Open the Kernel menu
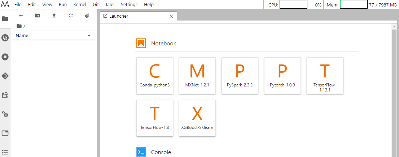Viewport: 399px width, 157px height. click(x=80, y=5)
